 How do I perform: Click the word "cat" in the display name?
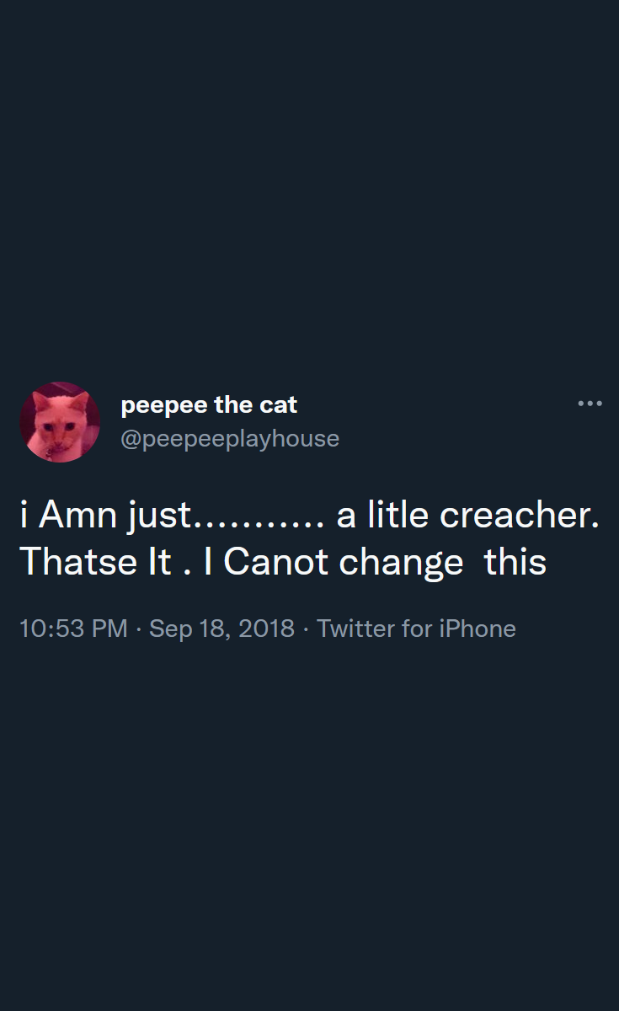click(x=278, y=405)
